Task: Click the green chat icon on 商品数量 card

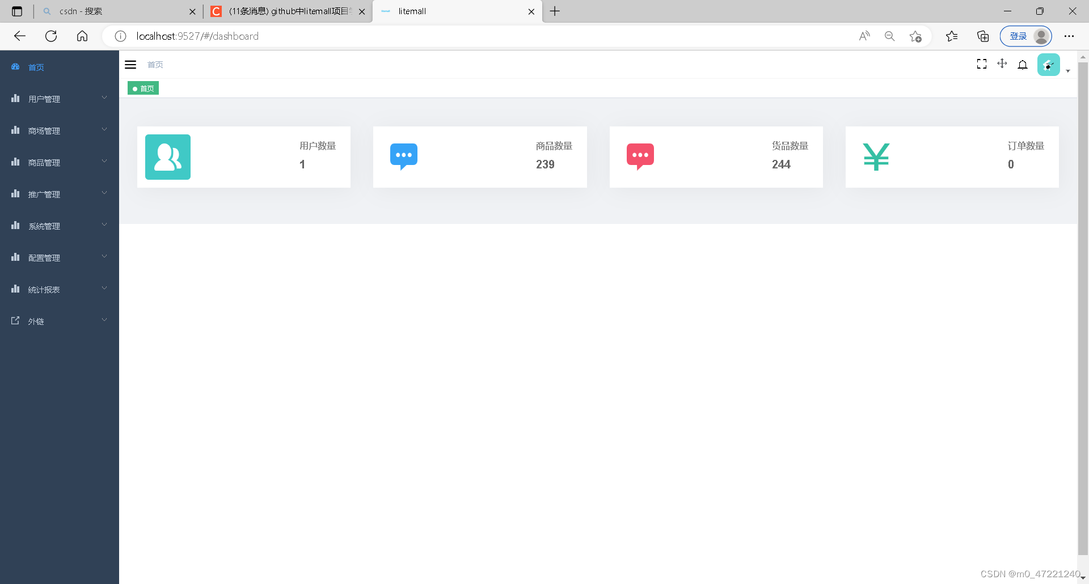Action: [x=403, y=157]
